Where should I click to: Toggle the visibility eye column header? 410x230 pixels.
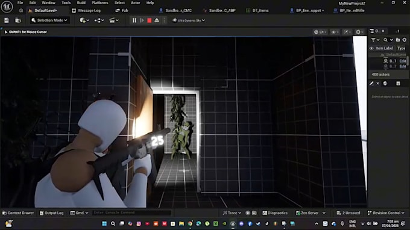371,48
